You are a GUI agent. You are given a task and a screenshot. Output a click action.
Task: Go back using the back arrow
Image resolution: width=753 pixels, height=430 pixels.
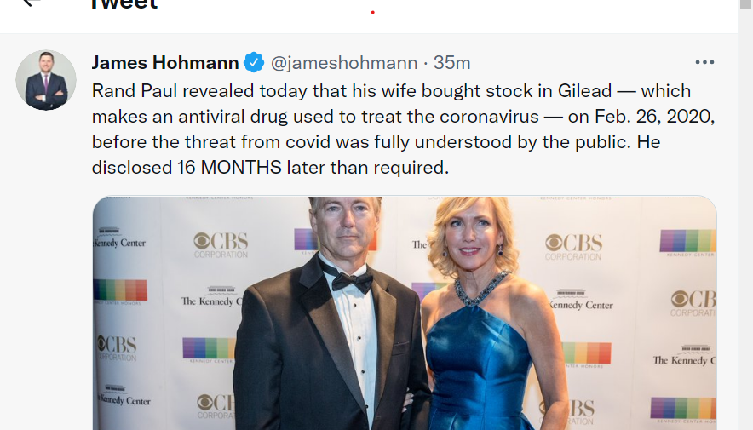click(32, 3)
